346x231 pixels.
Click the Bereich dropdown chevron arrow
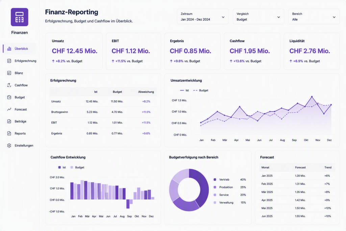(334, 17)
